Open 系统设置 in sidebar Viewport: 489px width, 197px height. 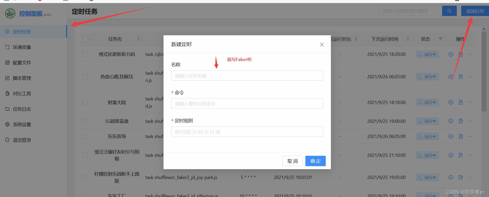pos(33,124)
